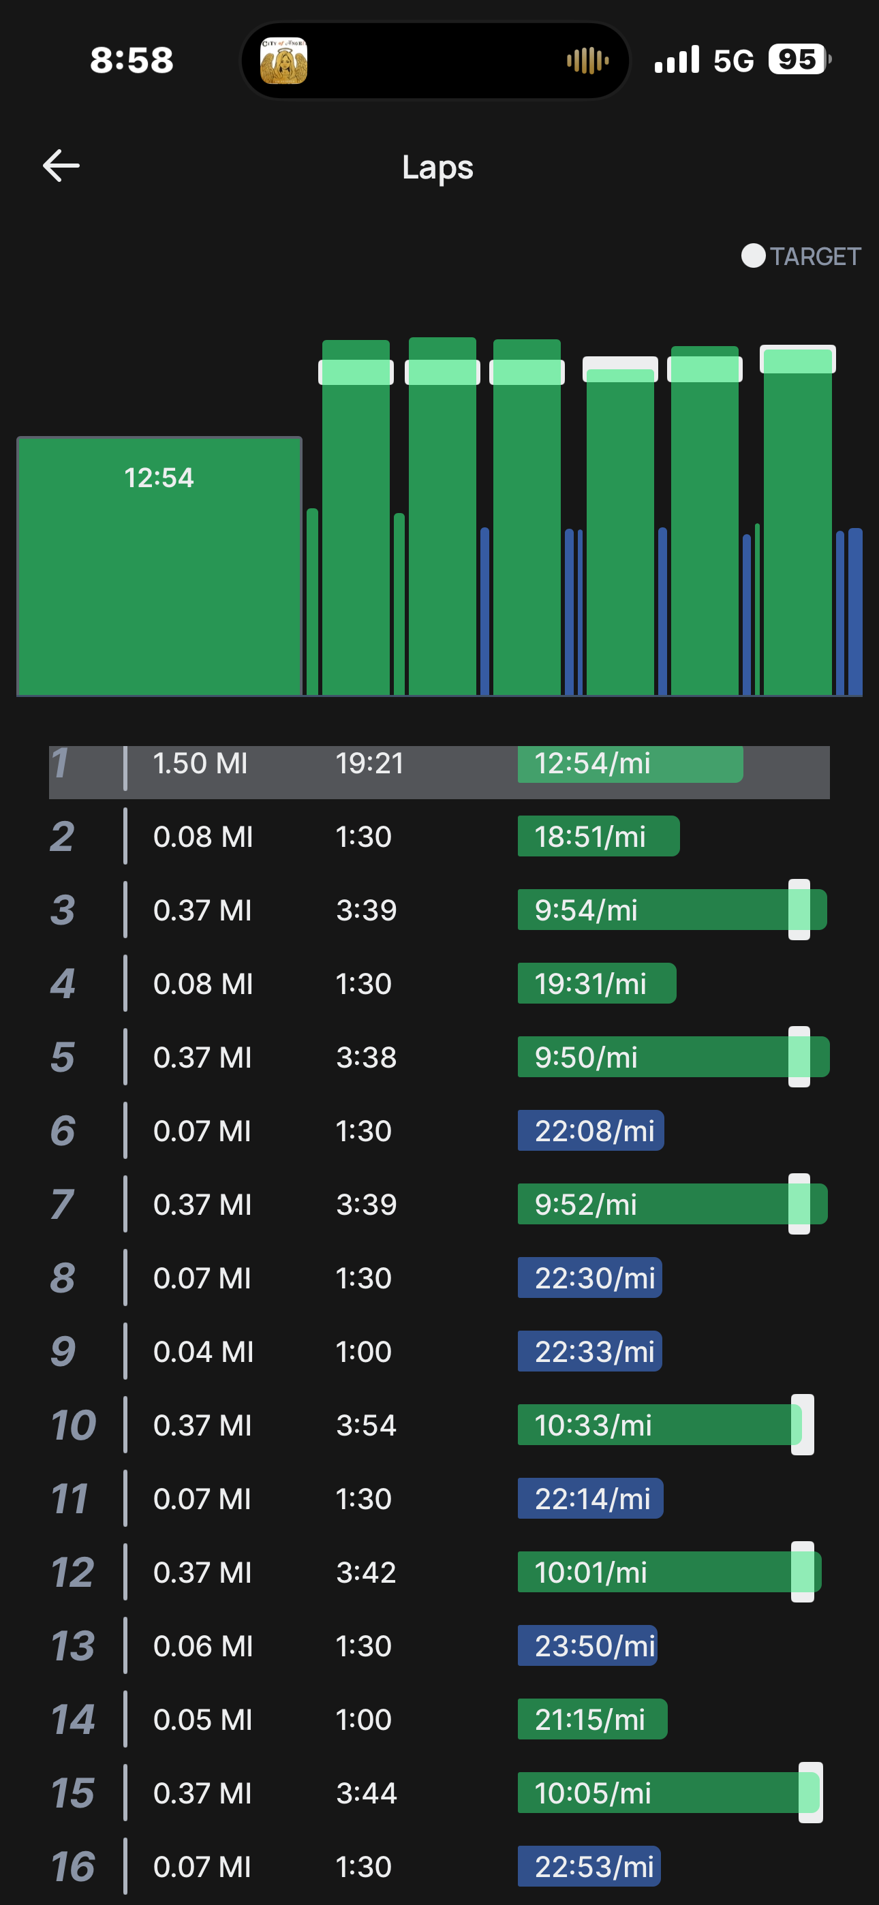The height and width of the screenshot is (1905, 879).
Task: Select the blue 22:08/mi pace badge
Action: pyautogui.click(x=591, y=1131)
